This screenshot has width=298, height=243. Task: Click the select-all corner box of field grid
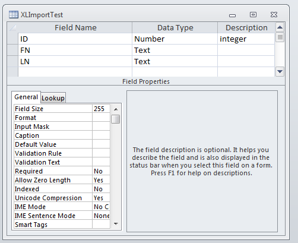click(x=12, y=27)
